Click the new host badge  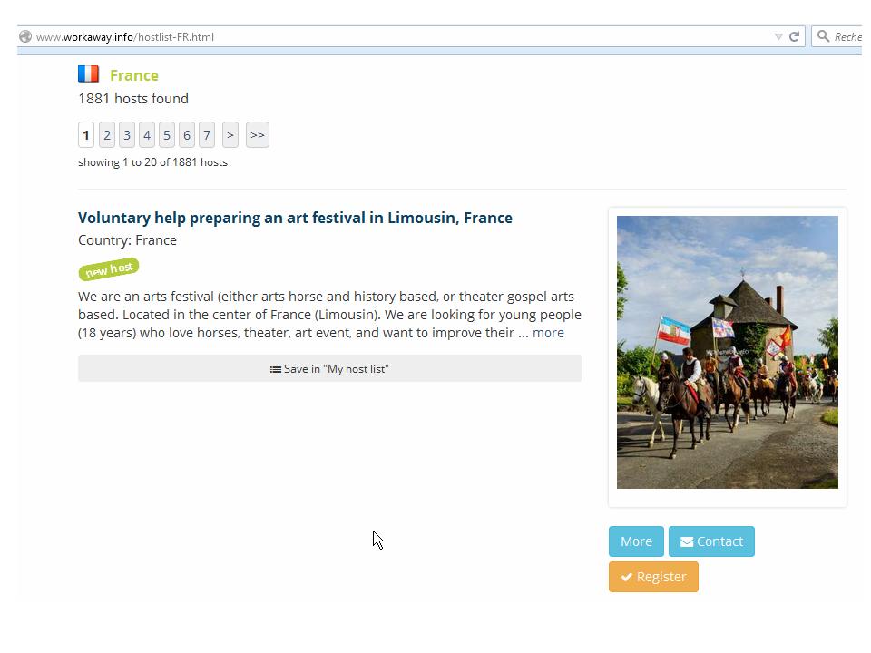109,269
